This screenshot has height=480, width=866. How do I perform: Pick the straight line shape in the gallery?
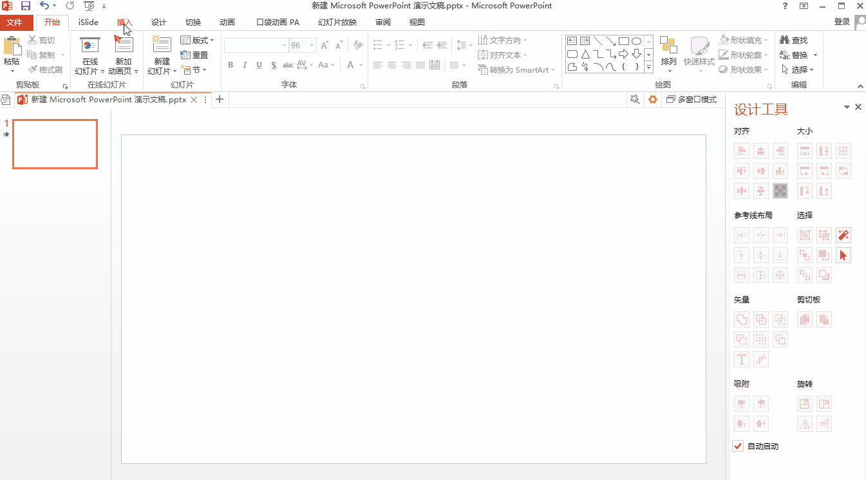(x=598, y=41)
